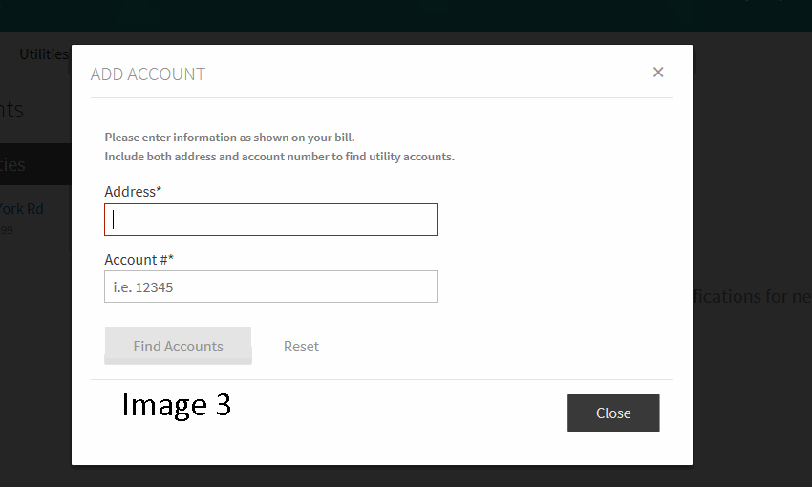
Task: Click the notifications text behind the dialog
Action: (x=751, y=296)
